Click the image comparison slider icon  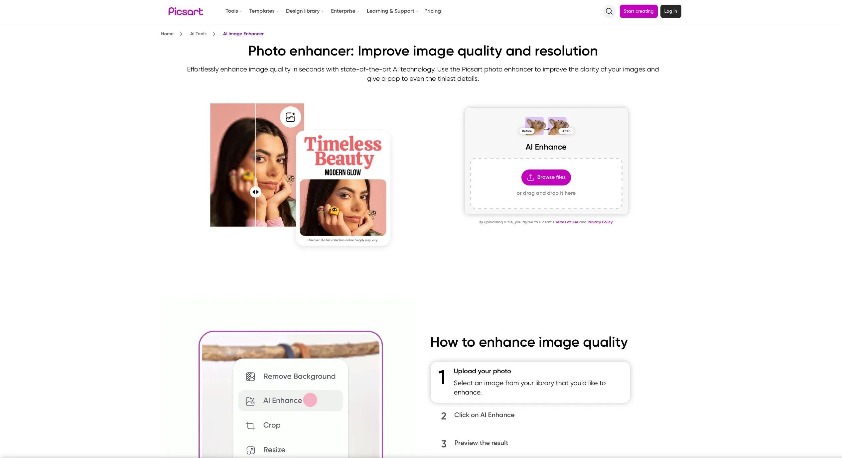tap(255, 192)
